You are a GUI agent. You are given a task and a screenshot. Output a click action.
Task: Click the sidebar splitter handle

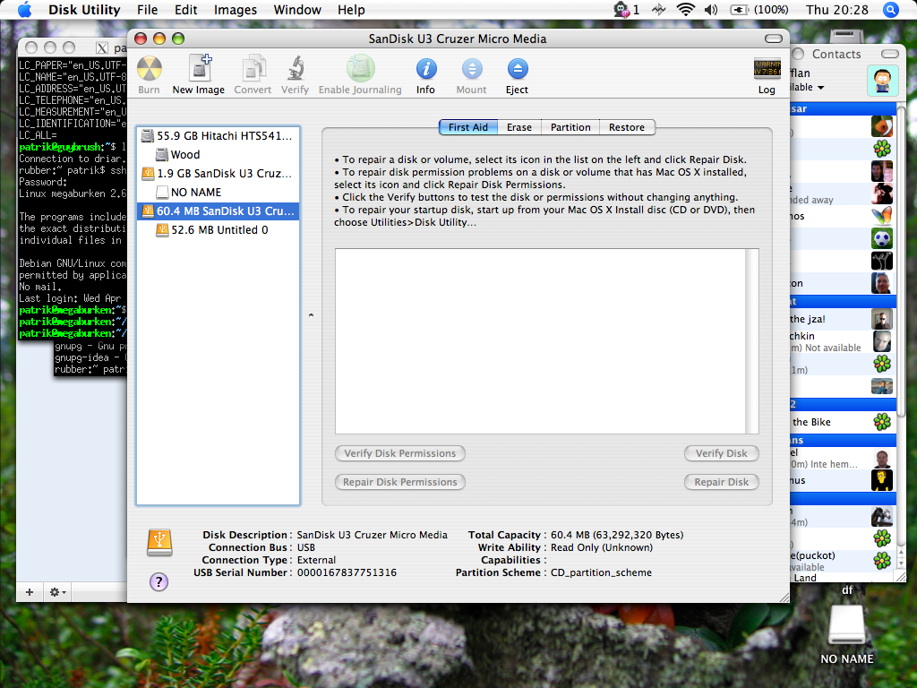coord(311,315)
